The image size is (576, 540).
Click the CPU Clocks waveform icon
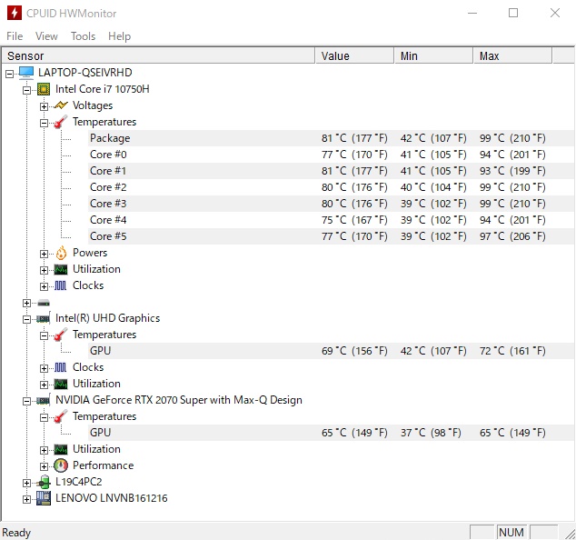pos(60,285)
